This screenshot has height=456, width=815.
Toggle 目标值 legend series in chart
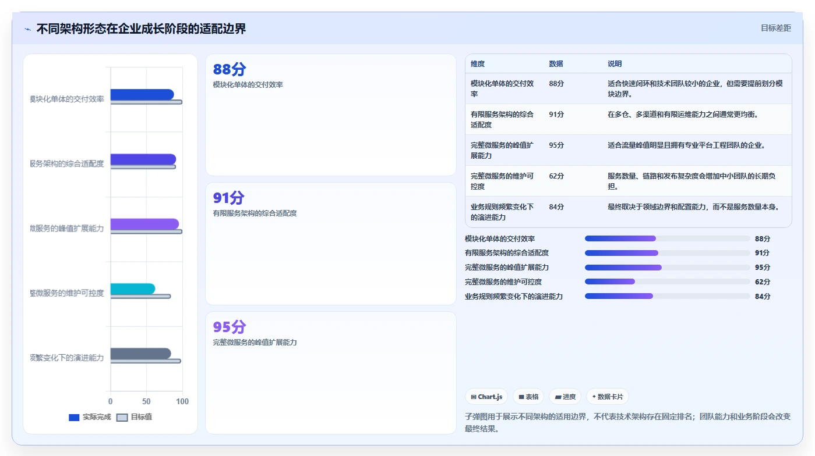tap(134, 417)
